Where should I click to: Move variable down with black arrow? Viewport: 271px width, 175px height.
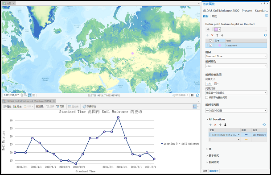click(x=225, y=125)
